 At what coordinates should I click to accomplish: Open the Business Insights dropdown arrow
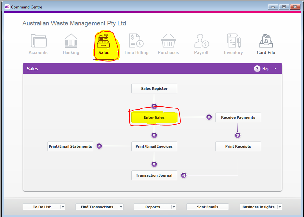[280, 207]
